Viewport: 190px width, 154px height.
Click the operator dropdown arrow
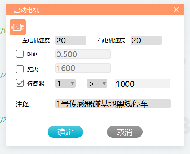click(x=104, y=83)
